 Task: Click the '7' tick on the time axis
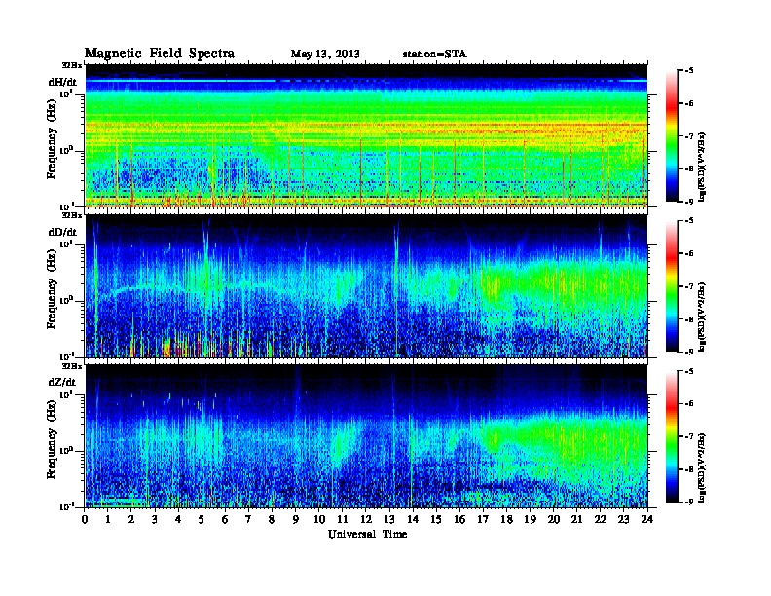[x=248, y=520]
